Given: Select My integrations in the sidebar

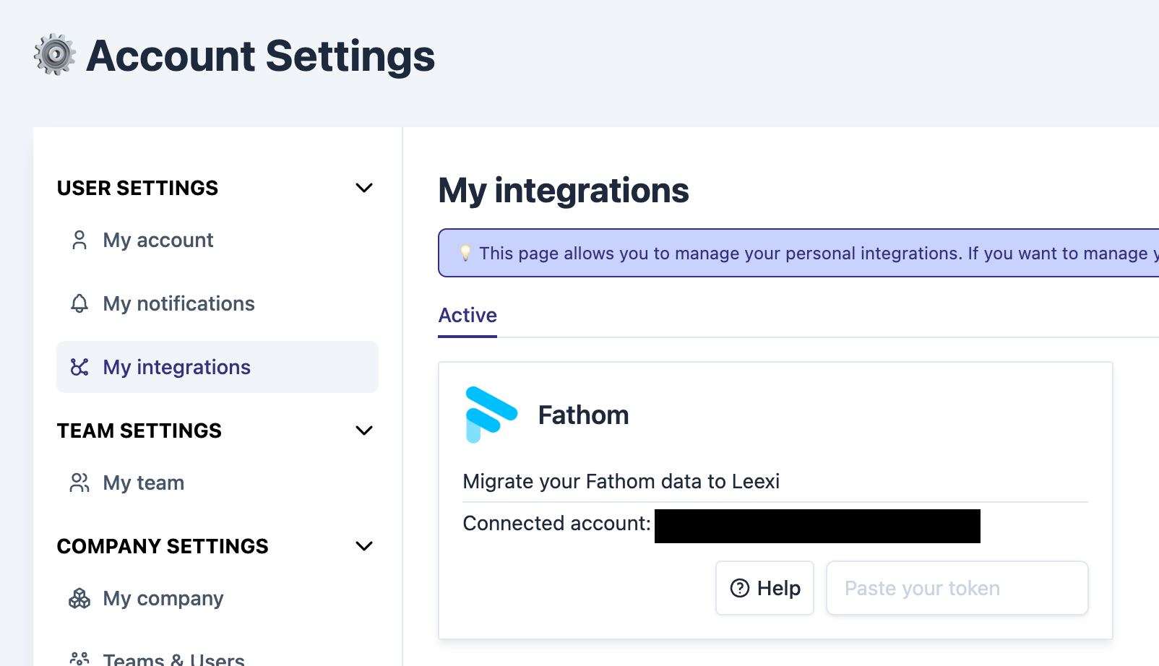Looking at the screenshot, I should pyautogui.click(x=217, y=367).
